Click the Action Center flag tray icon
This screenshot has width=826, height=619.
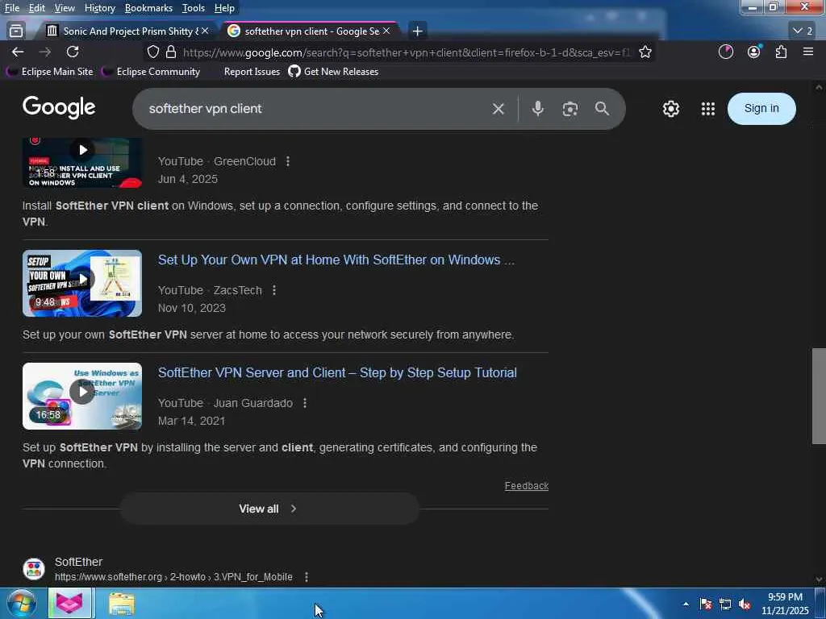pyautogui.click(x=706, y=604)
